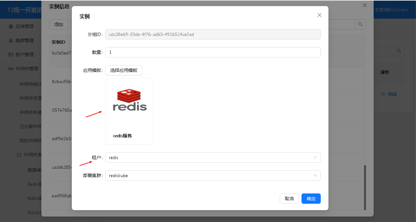Open the 部署集群 dropdown showing rediskube
Screen dimensions: 416x222
tap(213, 175)
